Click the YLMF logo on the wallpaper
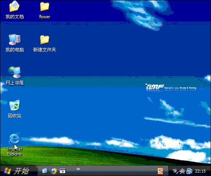 [x=154, y=87]
